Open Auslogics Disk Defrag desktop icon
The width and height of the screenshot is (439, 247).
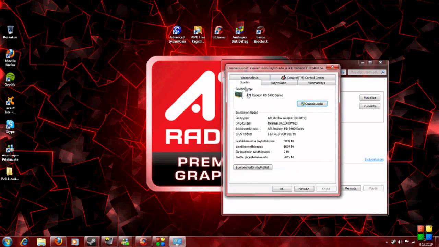coord(240,34)
